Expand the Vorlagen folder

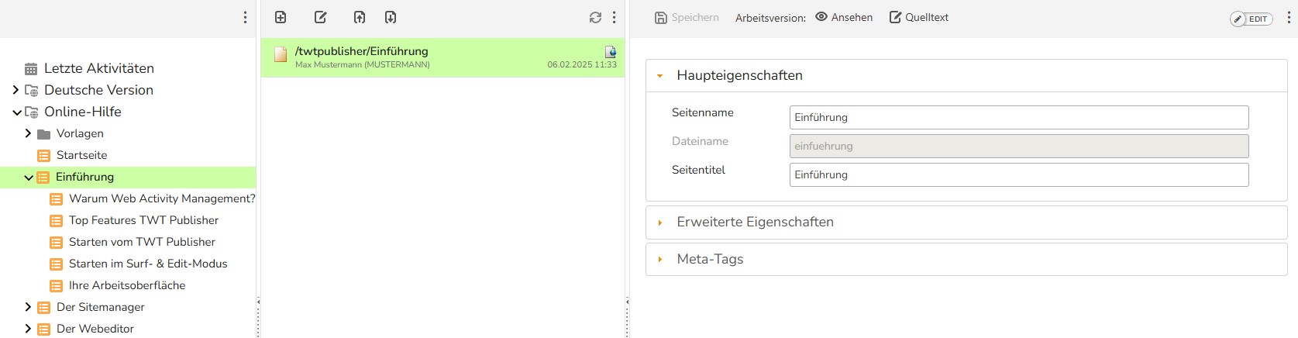28,133
